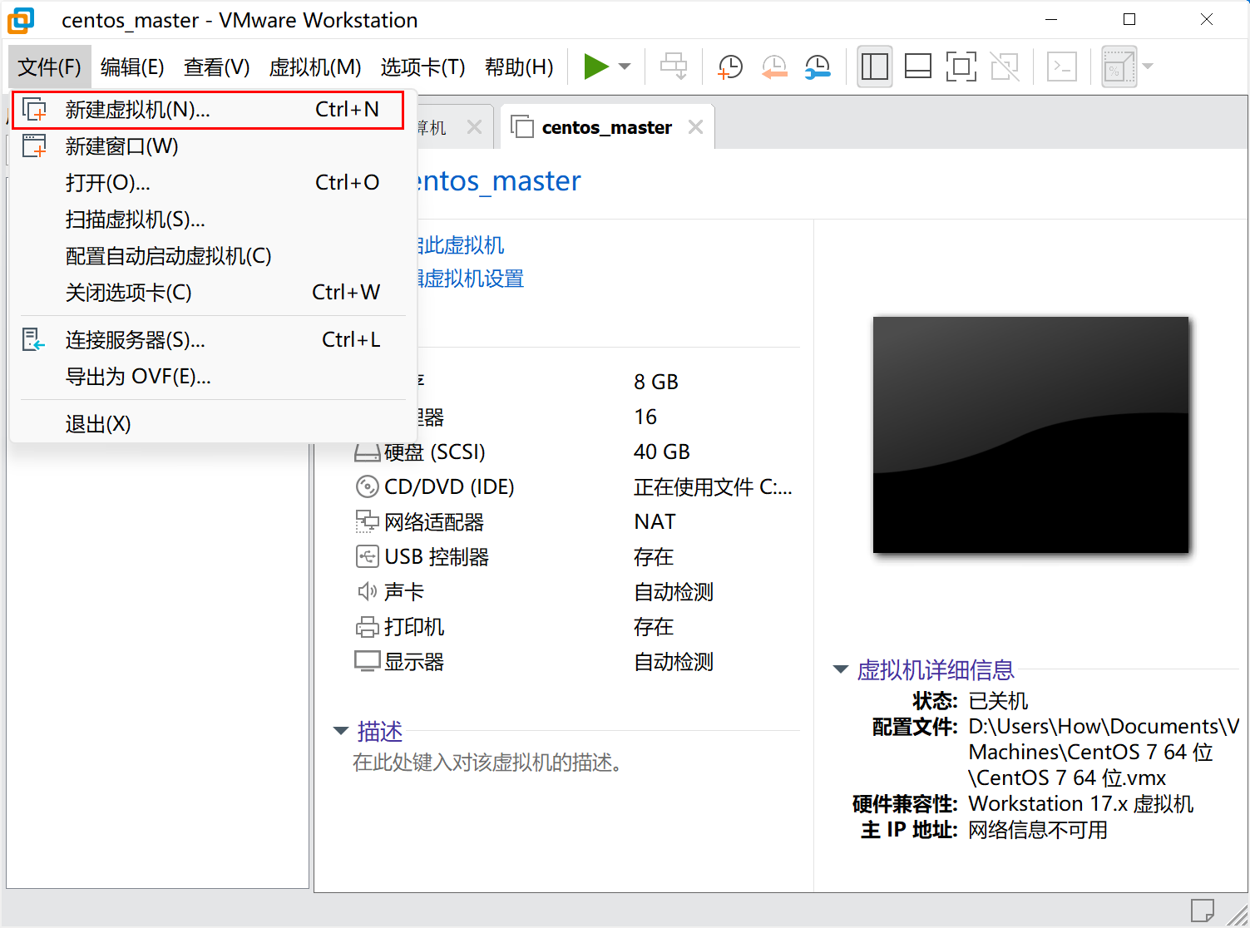Open the 帮助(H) menu
The image size is (1250, 928).
point(520,67)
